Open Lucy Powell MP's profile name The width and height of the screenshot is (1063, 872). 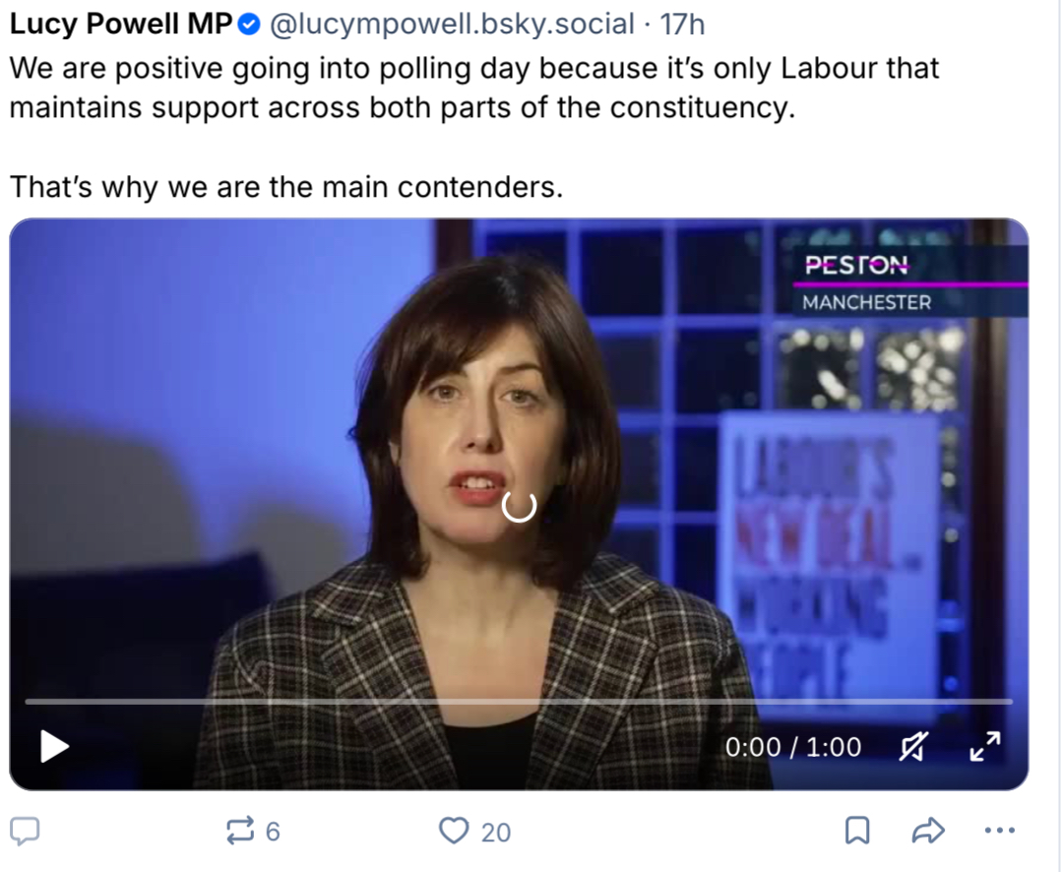[x=120, y=25]
